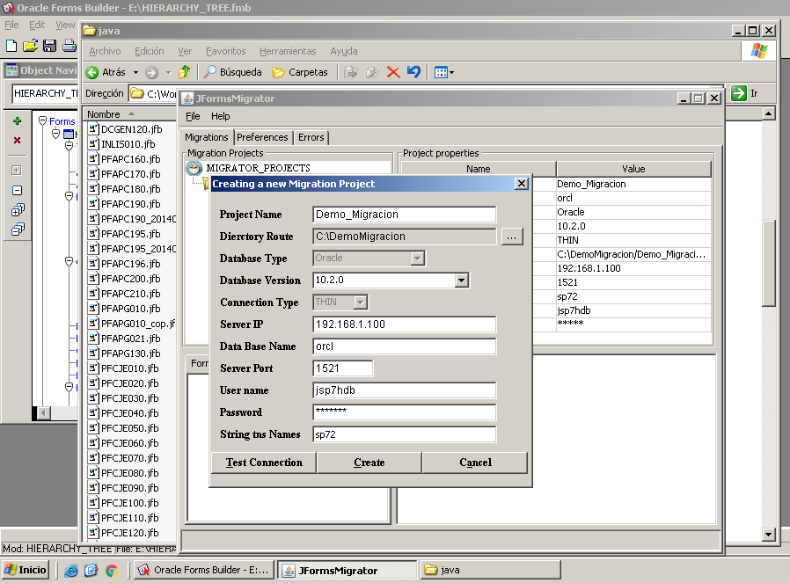Click User name field jsp7hdb

pyautogui.click(x=405, y=390)
